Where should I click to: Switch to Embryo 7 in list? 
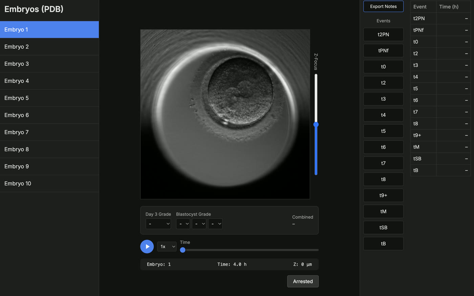pos(49,132)
